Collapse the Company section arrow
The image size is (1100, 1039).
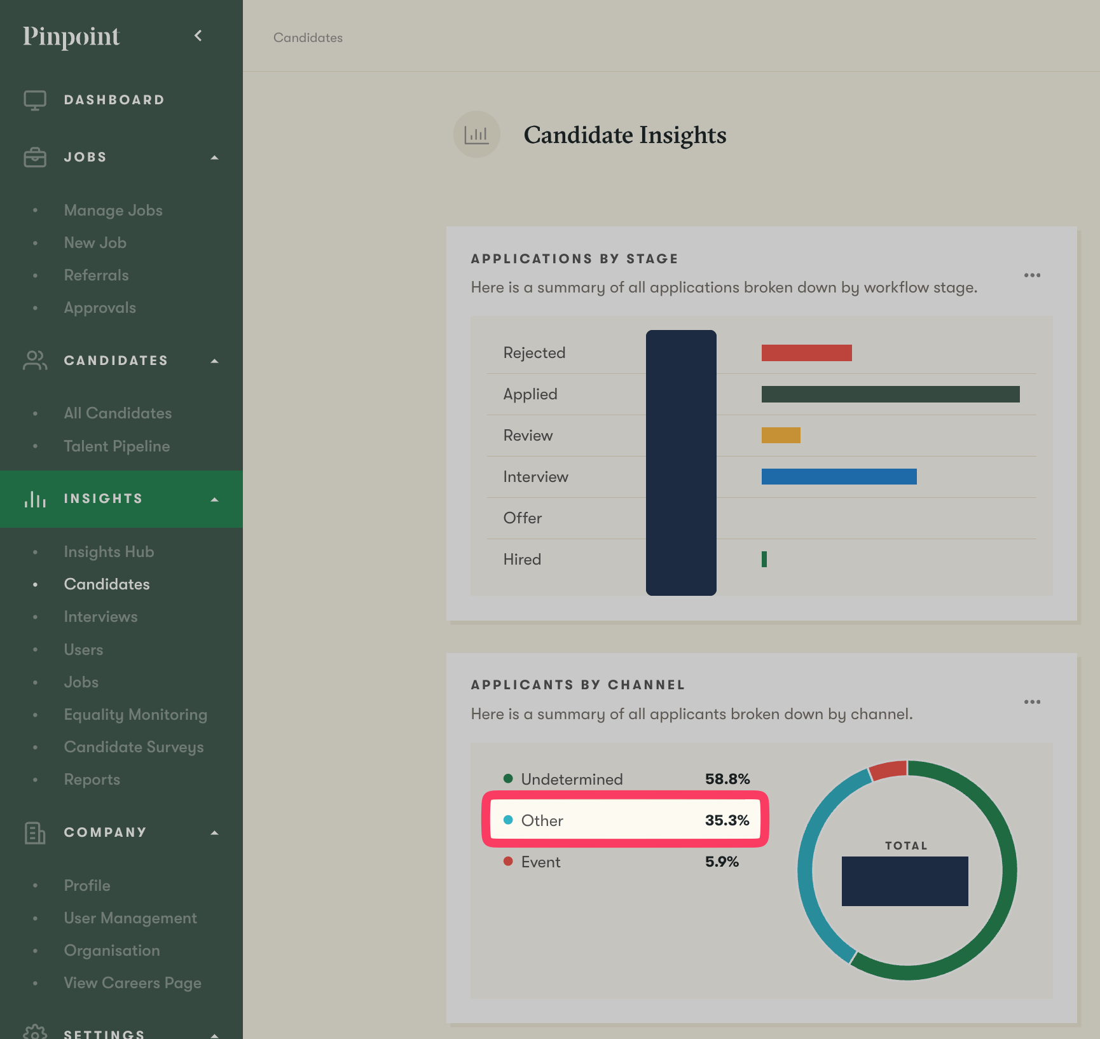(215, 833)
